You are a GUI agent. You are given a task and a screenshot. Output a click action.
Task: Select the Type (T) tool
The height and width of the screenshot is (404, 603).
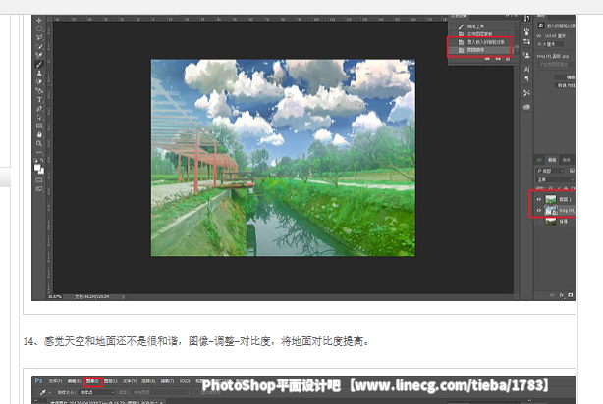[x=39, y=99]
